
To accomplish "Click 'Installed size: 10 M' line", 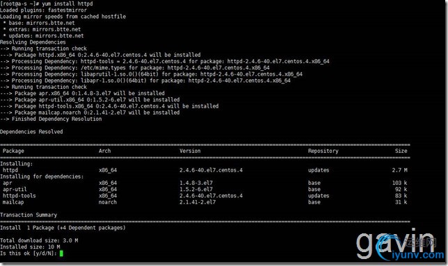I will pyautogui.click(x=30, y=247).
